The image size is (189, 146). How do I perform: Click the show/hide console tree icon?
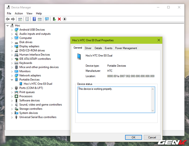point(20,19)
